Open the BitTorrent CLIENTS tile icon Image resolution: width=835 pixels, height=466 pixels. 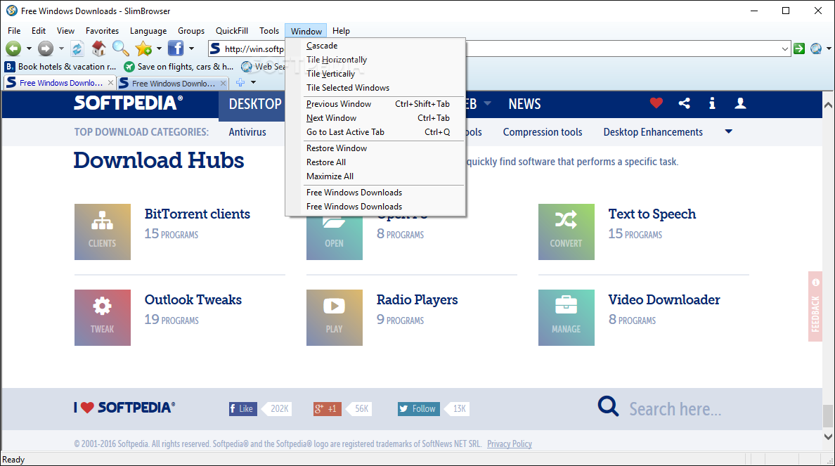(102, 232)
